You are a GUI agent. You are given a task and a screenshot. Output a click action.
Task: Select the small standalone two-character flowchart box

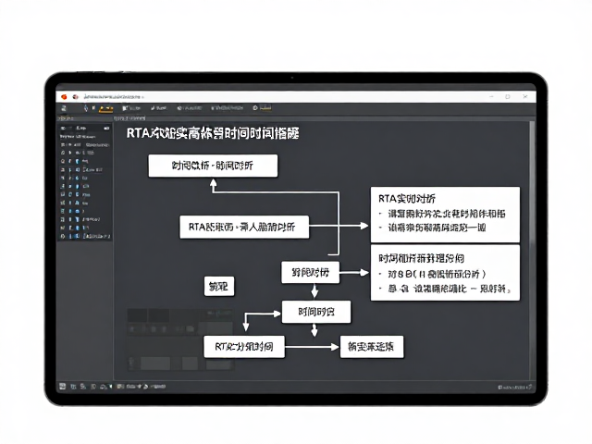(x=219, y=286)
